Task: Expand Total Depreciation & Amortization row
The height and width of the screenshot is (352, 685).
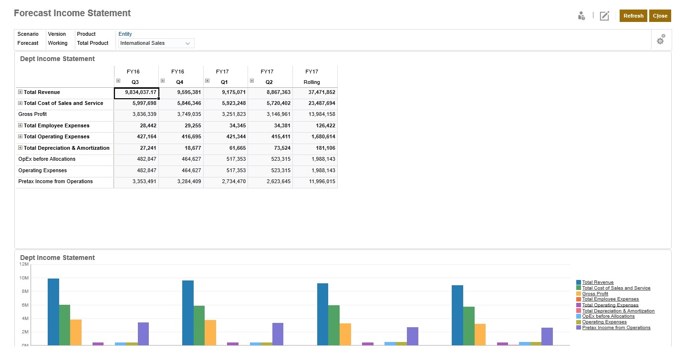Action: [x=20, y=148]
